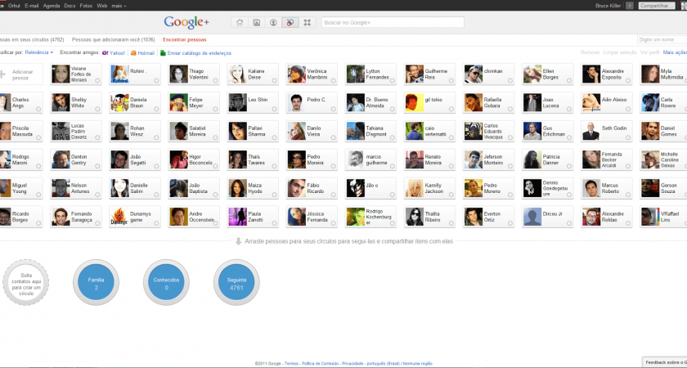This screenshot has height=368, width=687.
Task: Click Dunamys game logo avatar
Action: click(119, 217)
